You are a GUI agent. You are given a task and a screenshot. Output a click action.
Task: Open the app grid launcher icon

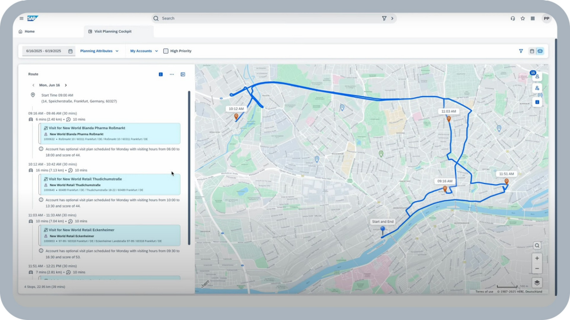(x=533, y=18)
